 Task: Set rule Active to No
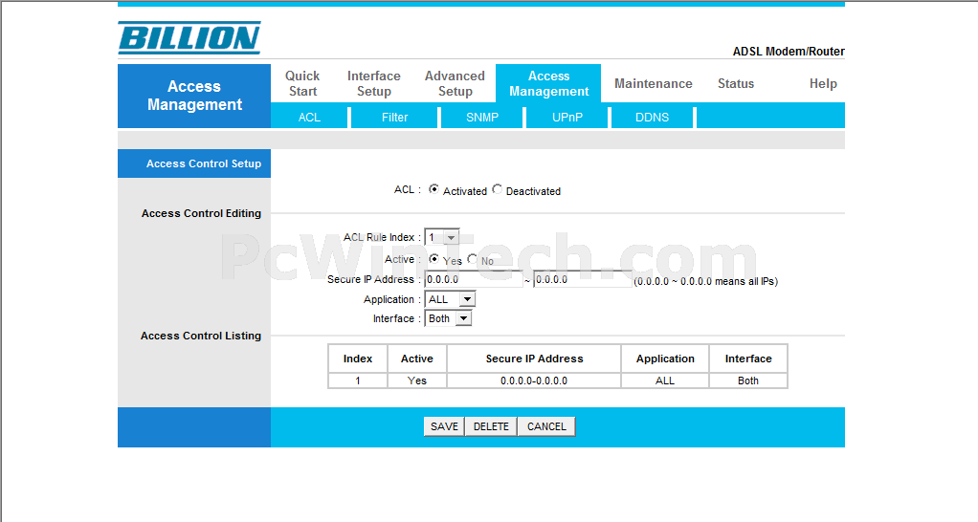(473, 259)
